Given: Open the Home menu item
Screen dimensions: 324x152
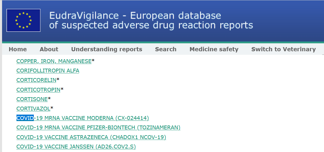Looking at the screenshot, I should coord(18,49).
